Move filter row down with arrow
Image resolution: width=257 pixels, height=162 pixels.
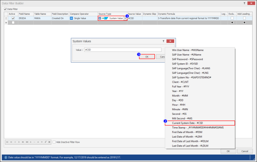pos(42,142)
